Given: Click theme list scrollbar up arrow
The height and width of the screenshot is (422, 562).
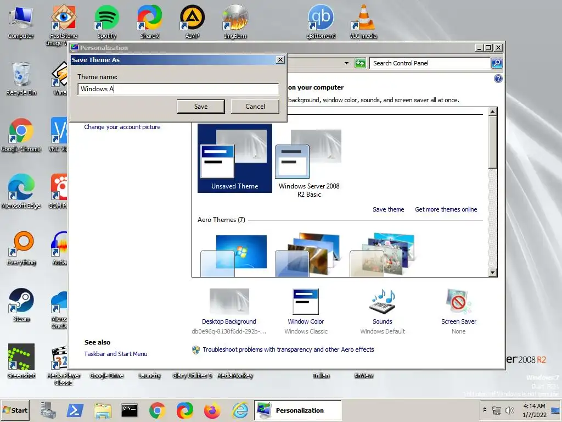Looking at the screenshot, I should pos(492,112).
